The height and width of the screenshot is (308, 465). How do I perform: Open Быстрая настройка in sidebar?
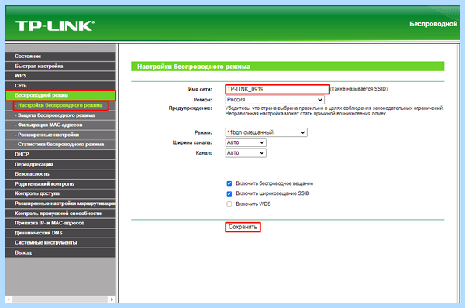60,66
